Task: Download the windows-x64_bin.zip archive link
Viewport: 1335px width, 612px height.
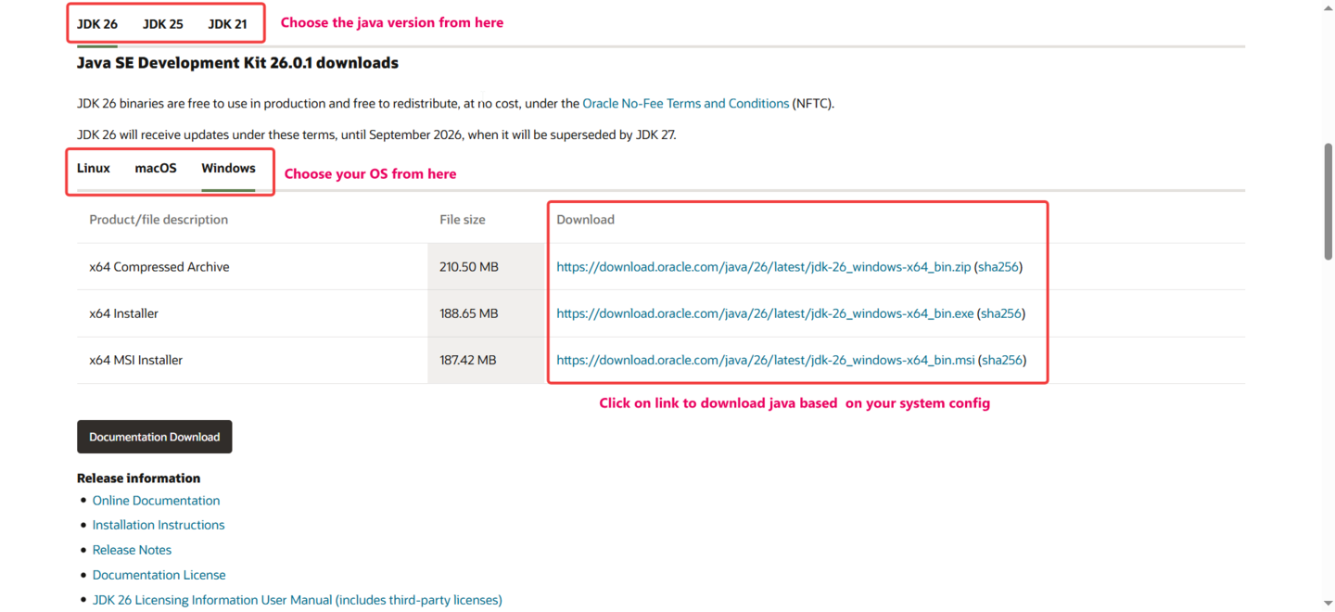Action: 764,267
